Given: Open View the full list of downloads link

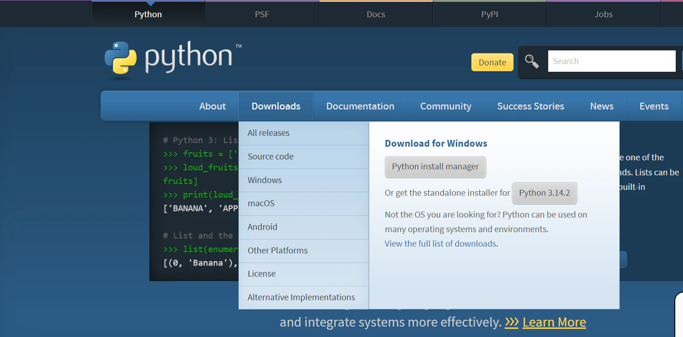Looking at the screenshot, I should click(x=440, y=244).
